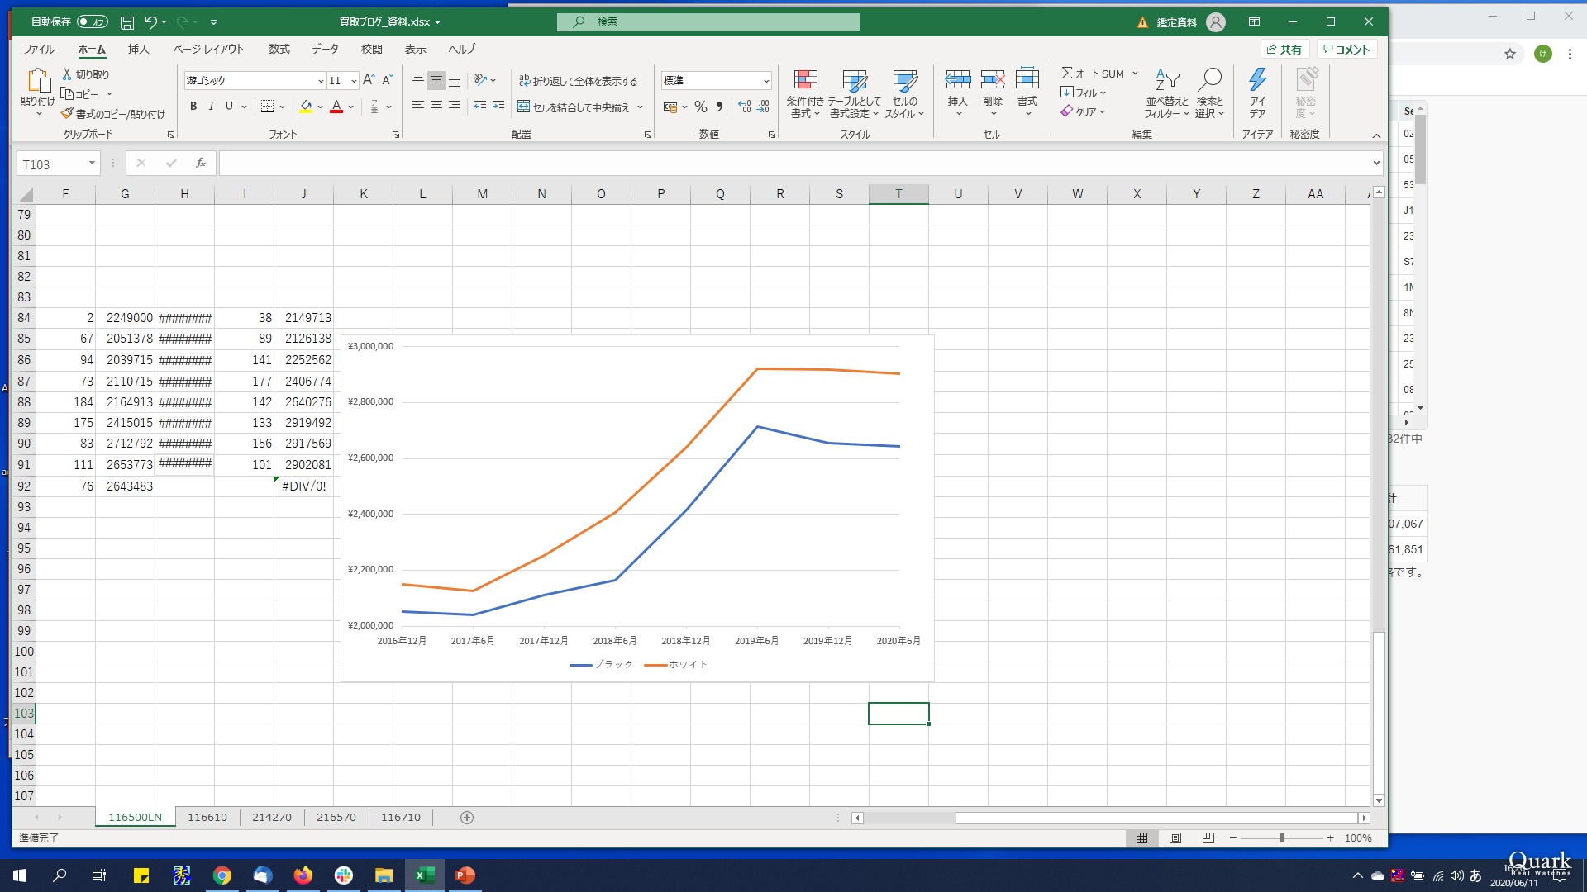Apply the yellow fill color

[306, 107]
